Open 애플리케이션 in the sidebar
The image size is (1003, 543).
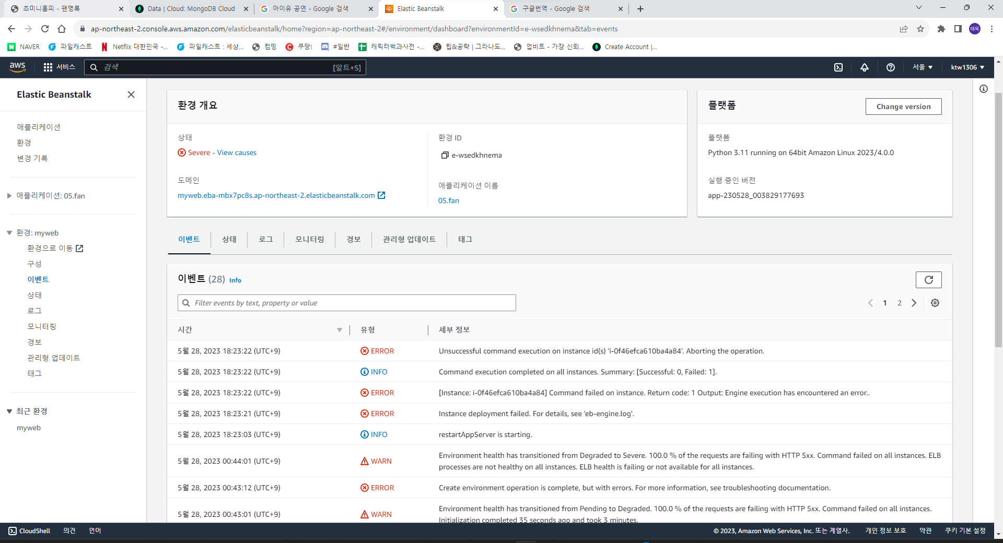click(39, 127)
